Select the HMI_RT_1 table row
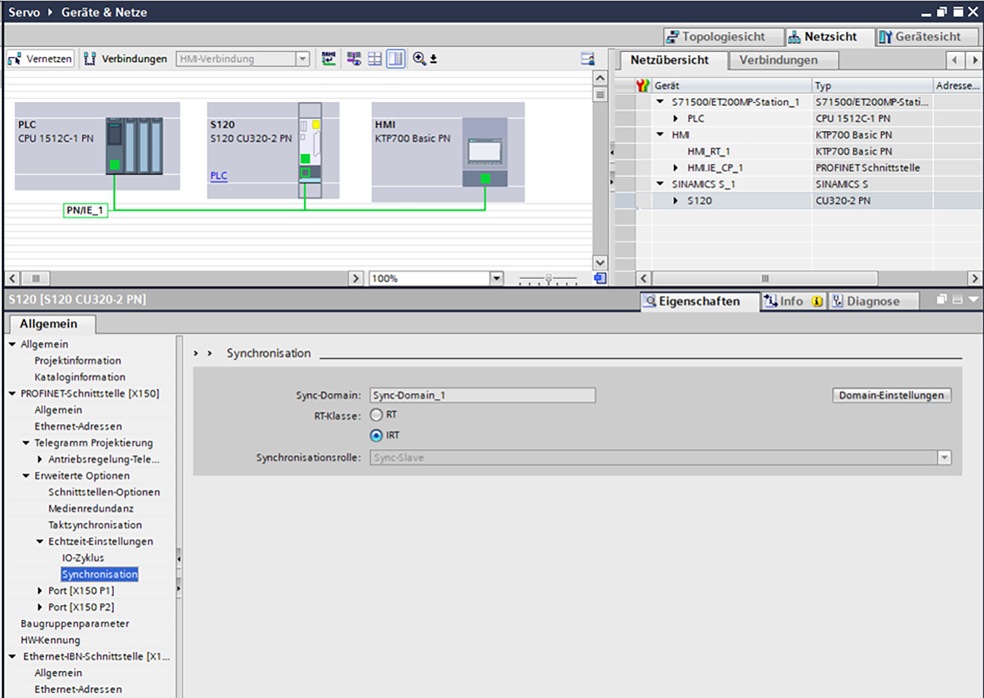The width and height of the screenshot is (984, 698). point(797,151)
